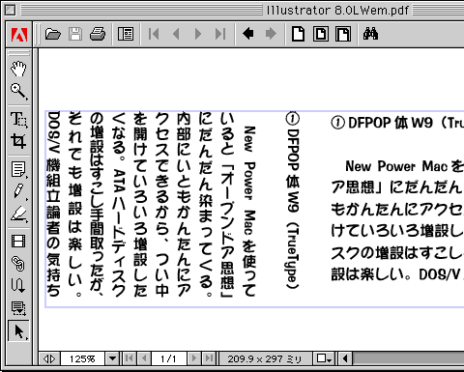Viewport: 464px width, 372px height.
Task: Click the Print icon in toolbar
Action: pyautogui.click(x=98, y=34)
